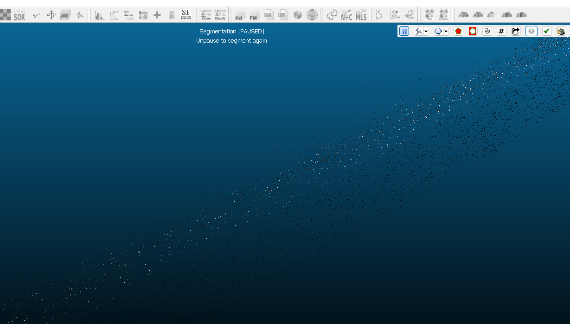Screen dimensions: 570x324
Task: Activate the scissors segmentation tool
Action: click(x=37, y=15)
